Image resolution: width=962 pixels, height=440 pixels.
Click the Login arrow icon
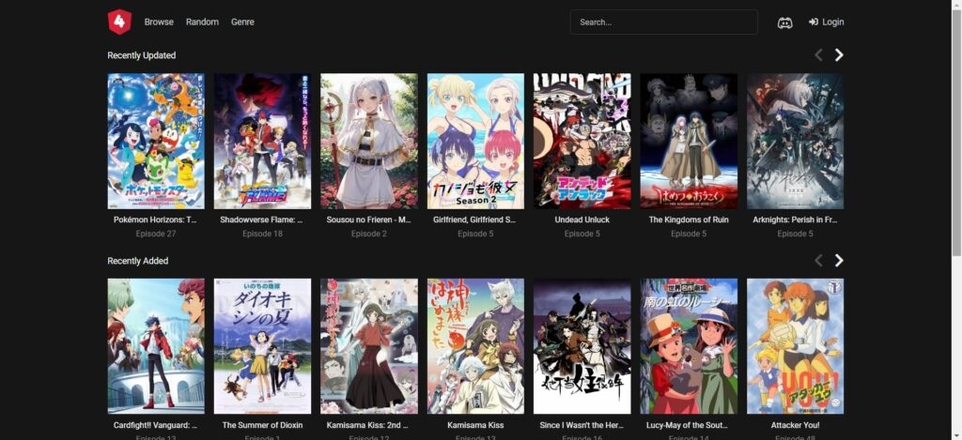pos(814,23)
